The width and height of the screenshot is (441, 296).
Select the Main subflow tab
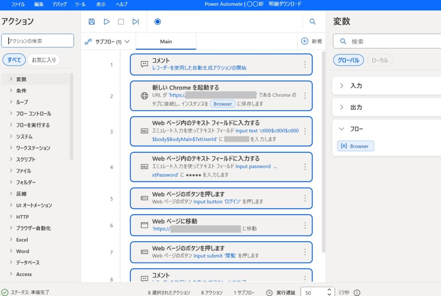tap(166, 42)
